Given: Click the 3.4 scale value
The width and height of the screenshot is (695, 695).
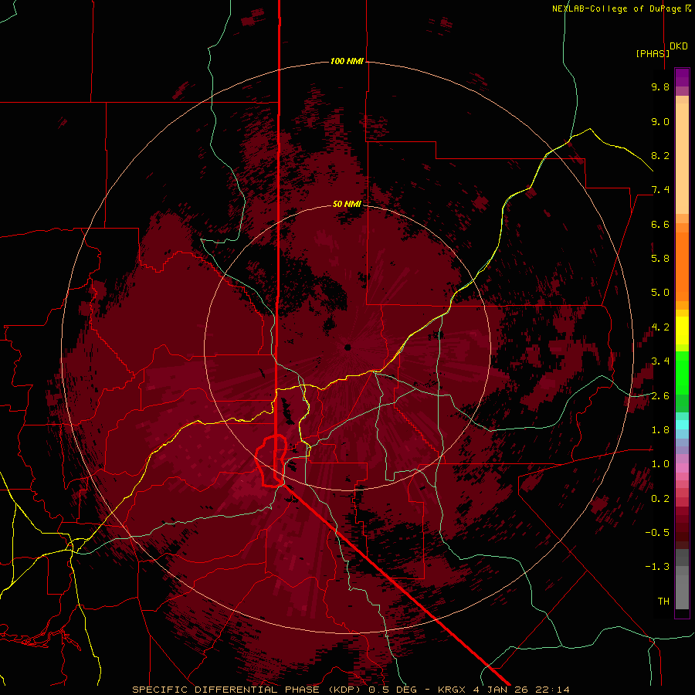Looking at the screenshot, I should click(660, 361).
